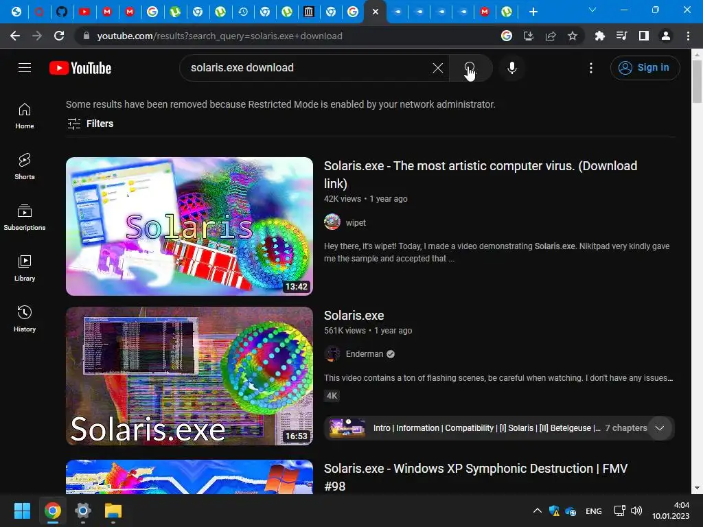Screen dimensions: 703x527
Task: Switch to the YouTube-icon tab
Action: pos(84,12)
